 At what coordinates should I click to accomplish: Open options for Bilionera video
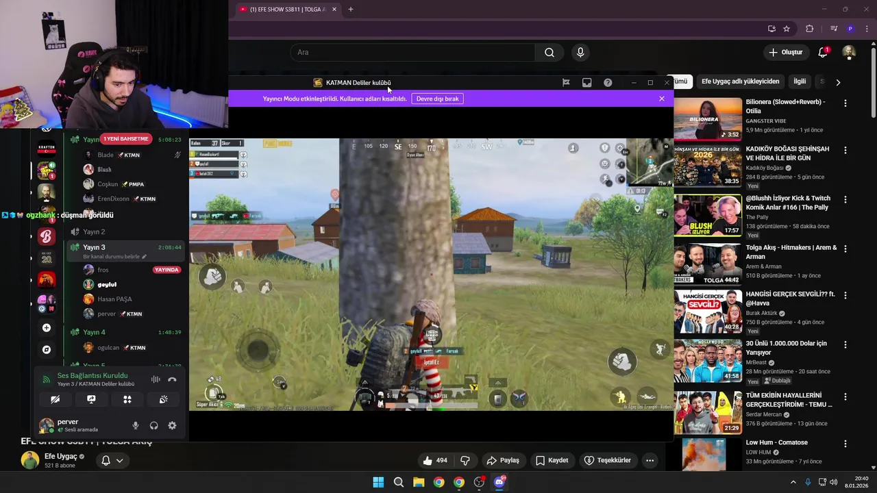[x=845, y=103]
